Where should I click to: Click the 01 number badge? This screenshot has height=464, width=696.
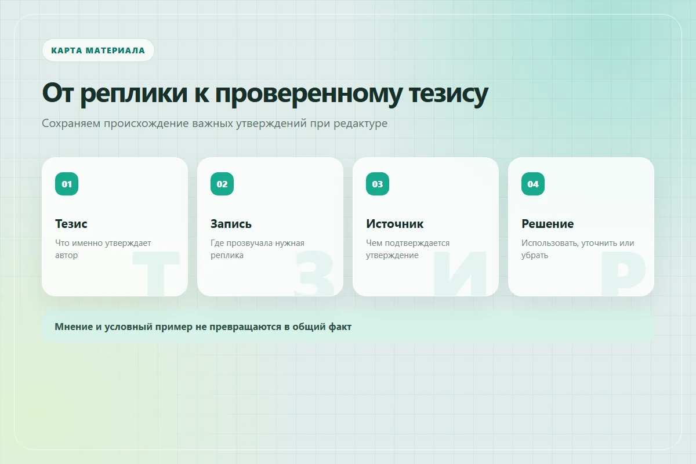tap(67, 184)
